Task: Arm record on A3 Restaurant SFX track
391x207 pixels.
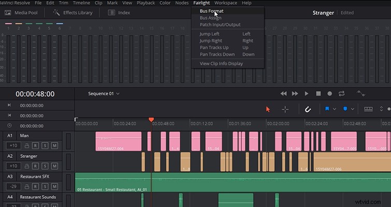Action: point(35,186)
